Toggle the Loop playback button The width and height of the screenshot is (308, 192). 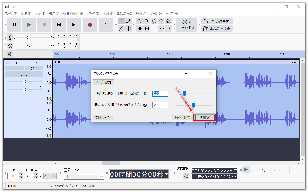click(106, 25)
